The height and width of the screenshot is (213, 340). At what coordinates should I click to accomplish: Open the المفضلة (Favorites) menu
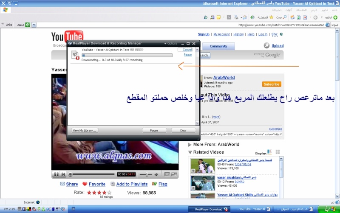[301, 10]
